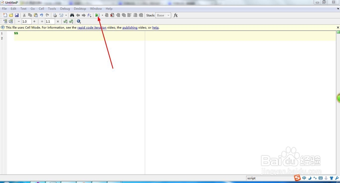This screenshot has width=340, height=183.
Task: Open the cell mode info icon dropdown
Action: 79,21
